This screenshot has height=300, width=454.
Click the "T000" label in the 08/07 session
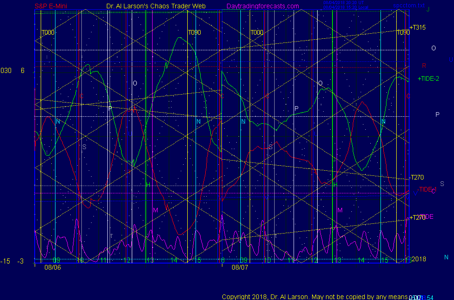(257, 32)
